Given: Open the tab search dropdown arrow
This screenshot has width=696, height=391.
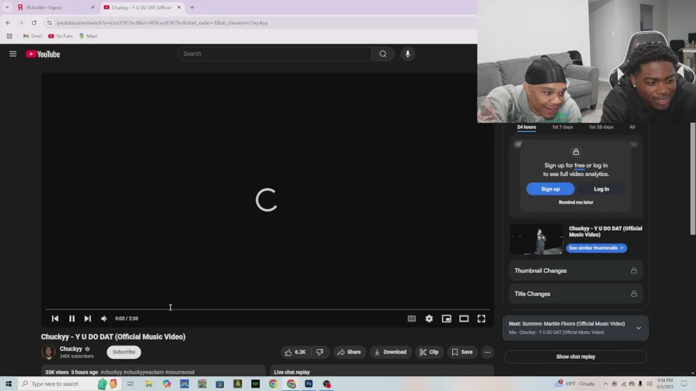Looking at the screenshot, I should point(7,8).
